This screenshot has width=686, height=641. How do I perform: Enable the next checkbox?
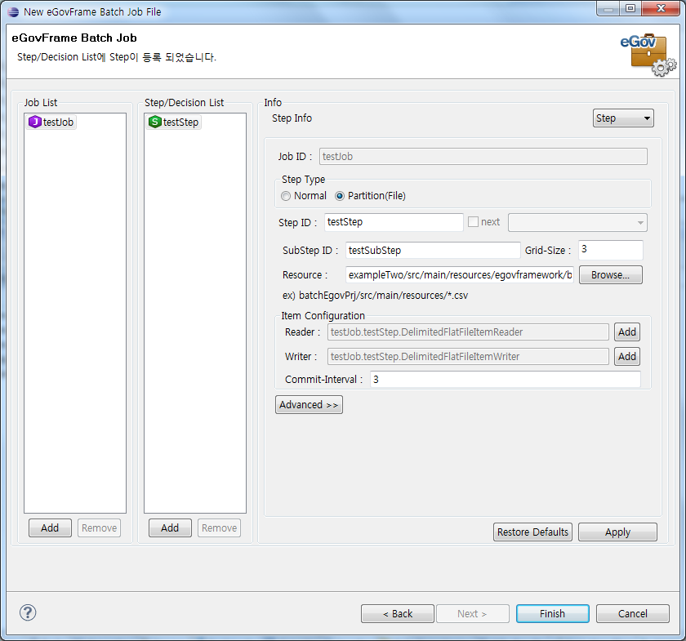(x=473, y=222)
